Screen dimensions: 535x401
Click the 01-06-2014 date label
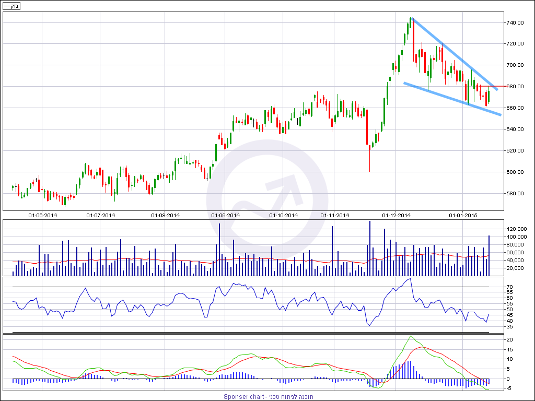coord(42,215)
